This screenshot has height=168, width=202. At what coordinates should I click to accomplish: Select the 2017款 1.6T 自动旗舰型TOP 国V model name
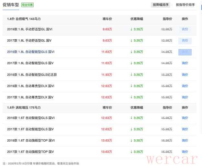click(30, 152)
